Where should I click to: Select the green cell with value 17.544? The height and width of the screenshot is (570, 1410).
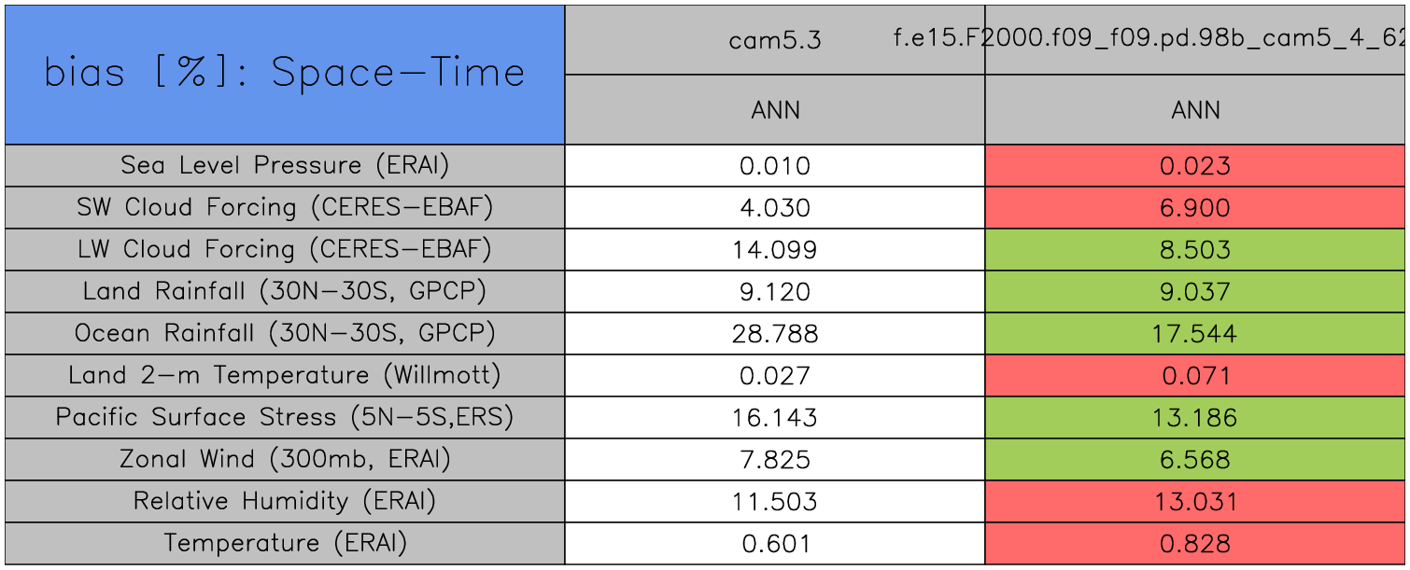click(x=1195, y=334)
